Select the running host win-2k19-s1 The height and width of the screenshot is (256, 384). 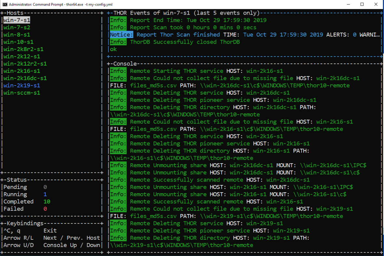click(x=22, y=86)
